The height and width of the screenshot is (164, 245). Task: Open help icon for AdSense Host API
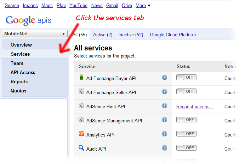pyautogui.click(x=165, y=106)
